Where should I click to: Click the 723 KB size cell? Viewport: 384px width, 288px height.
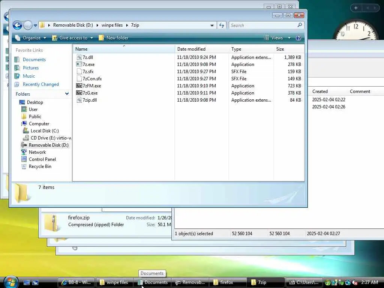tap(294, 86)
